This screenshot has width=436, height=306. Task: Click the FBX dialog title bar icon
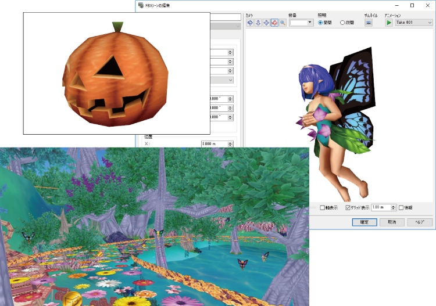[x=141, y=5]
